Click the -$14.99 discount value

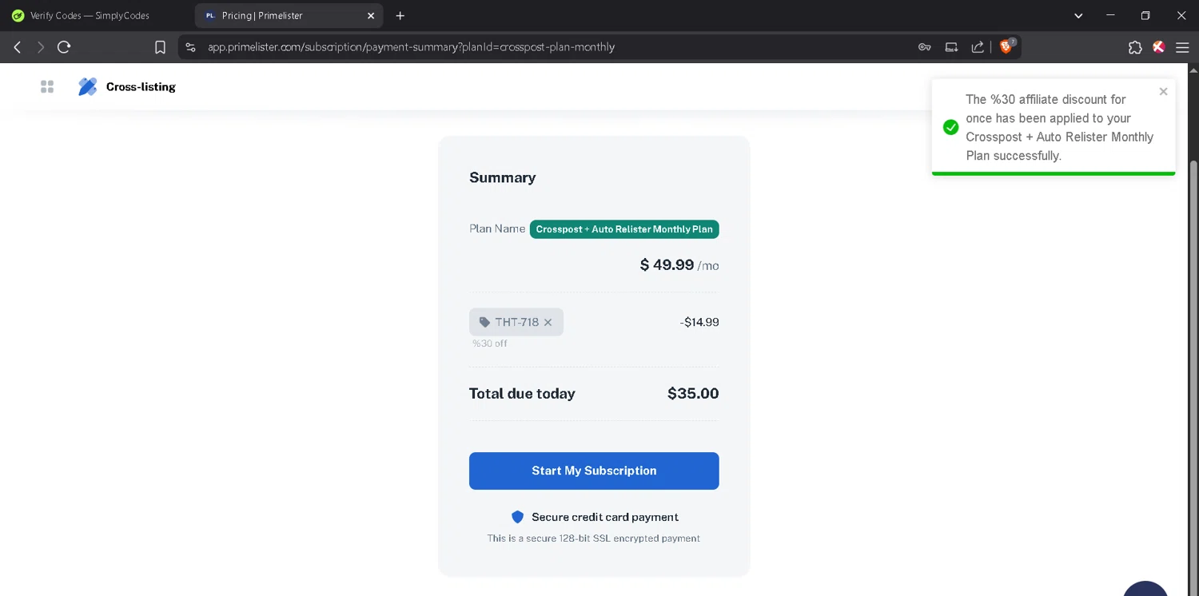[x=699, y=322]
